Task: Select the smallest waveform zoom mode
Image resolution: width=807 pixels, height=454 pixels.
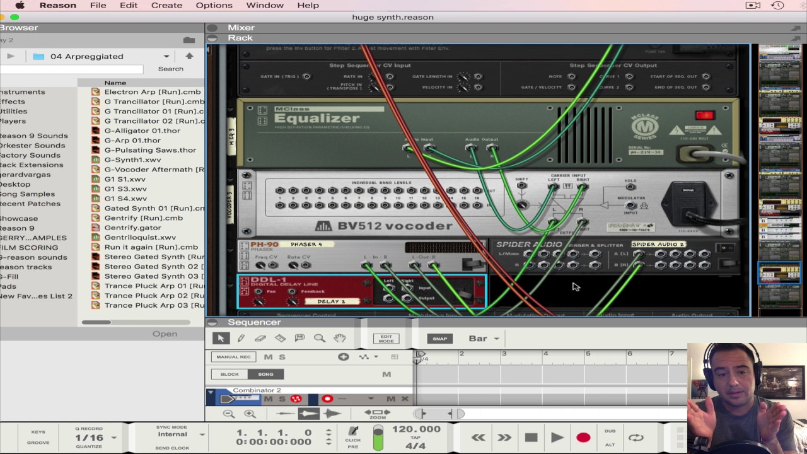Action: click(285, 414)
